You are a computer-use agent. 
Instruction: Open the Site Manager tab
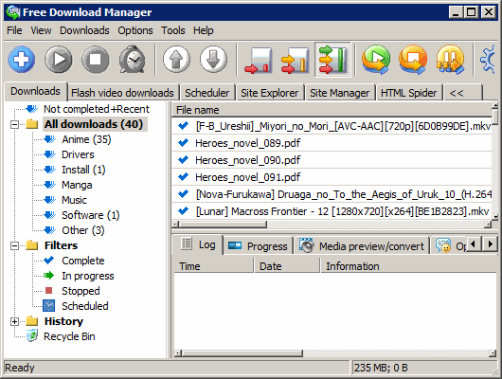[x=340, y=93]
